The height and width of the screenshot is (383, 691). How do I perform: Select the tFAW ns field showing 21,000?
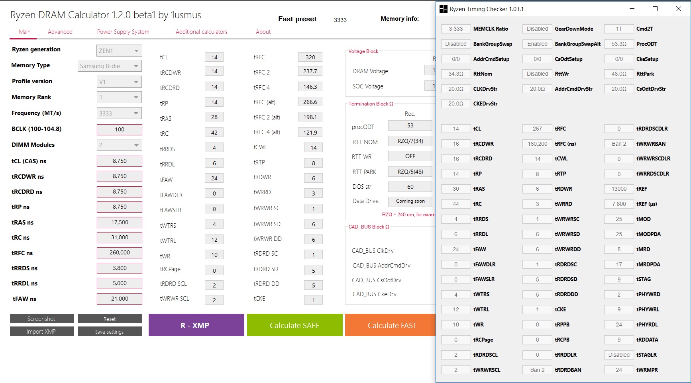120,299
